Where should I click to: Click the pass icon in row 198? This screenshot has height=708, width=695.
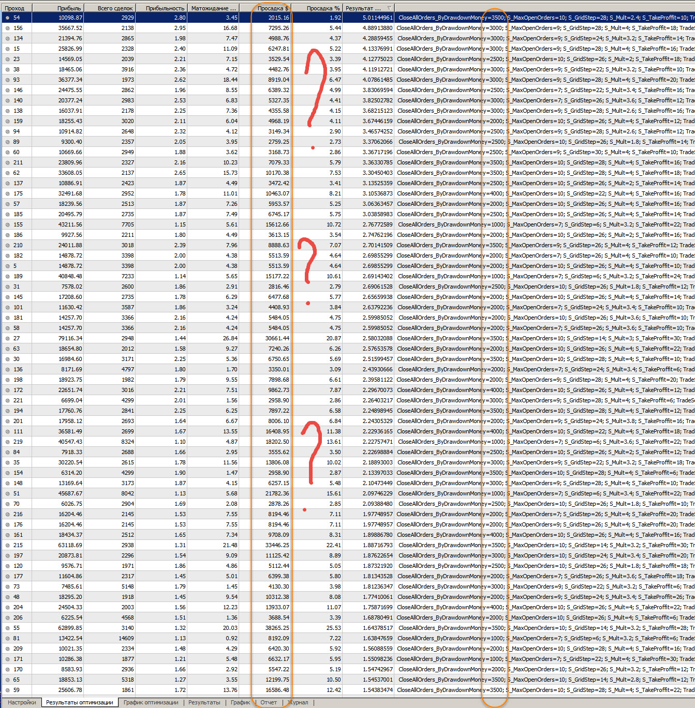pyautogui.click(x=7, y=380)
